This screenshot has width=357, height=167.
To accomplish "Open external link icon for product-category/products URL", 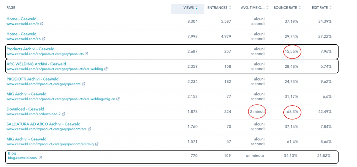I will point(86,54).
